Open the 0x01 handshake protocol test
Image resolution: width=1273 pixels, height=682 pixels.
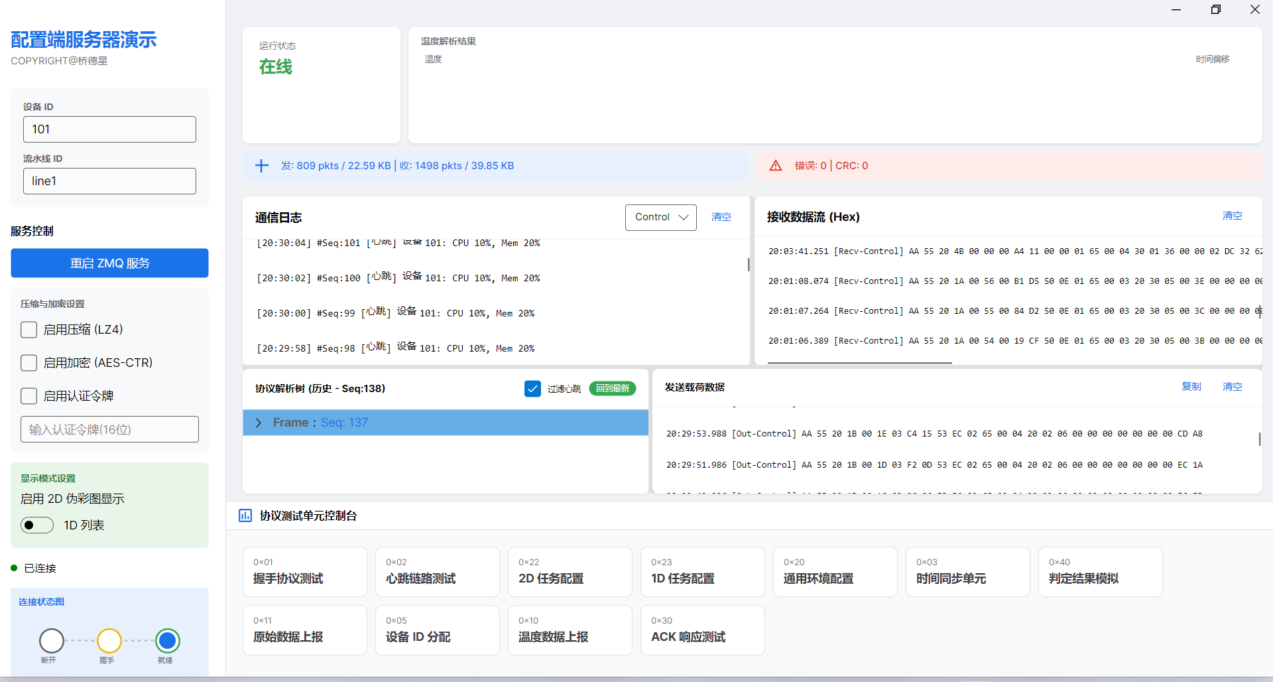[304, 571]
